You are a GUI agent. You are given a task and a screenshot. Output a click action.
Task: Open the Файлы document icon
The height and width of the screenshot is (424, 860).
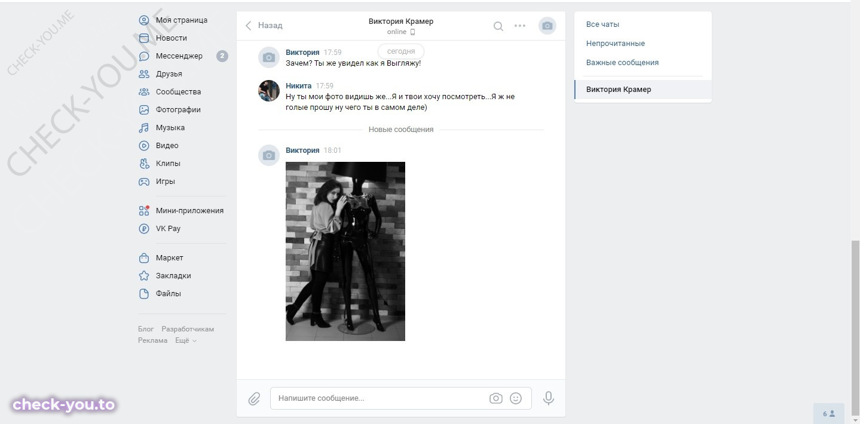click(x=144, y=294)
